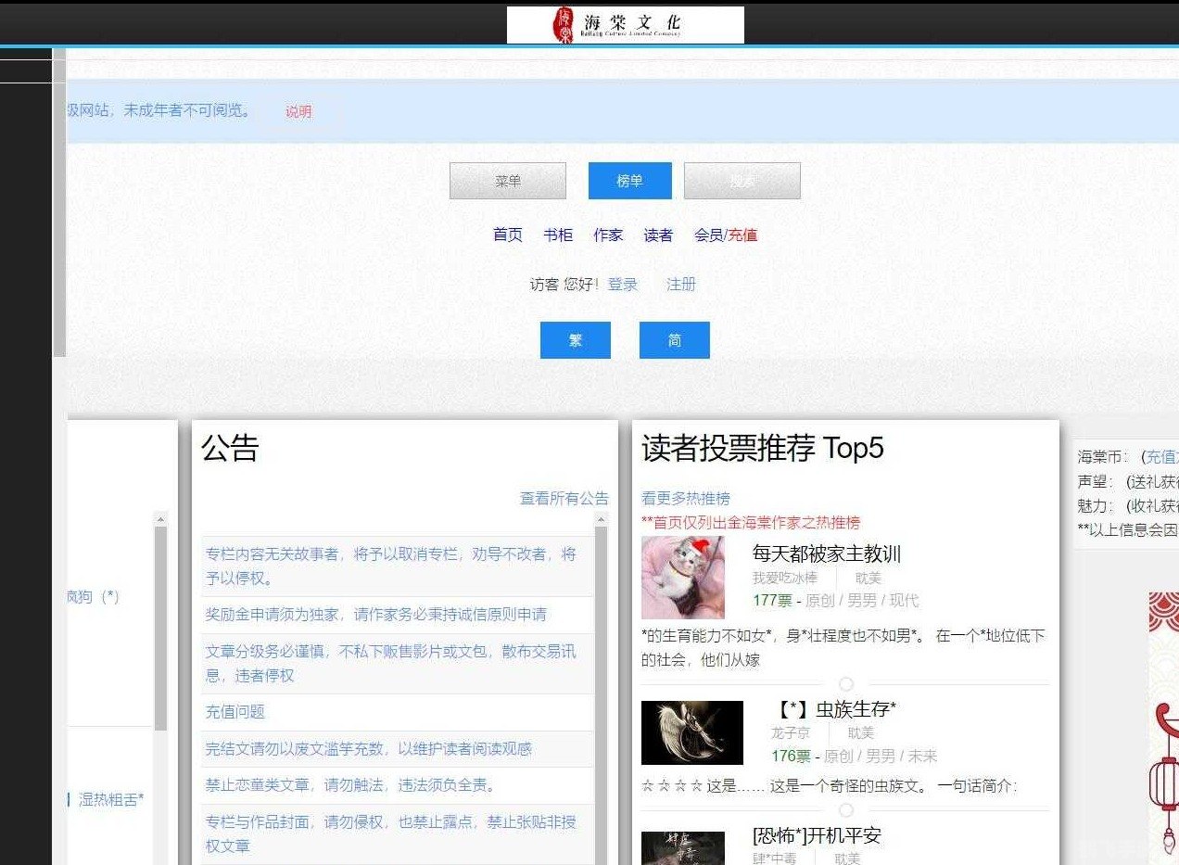Select the carousel dot under the first Top5 entry
Image resolution: width=1179 pixels, height=865 pixels.
pos(845,682)
